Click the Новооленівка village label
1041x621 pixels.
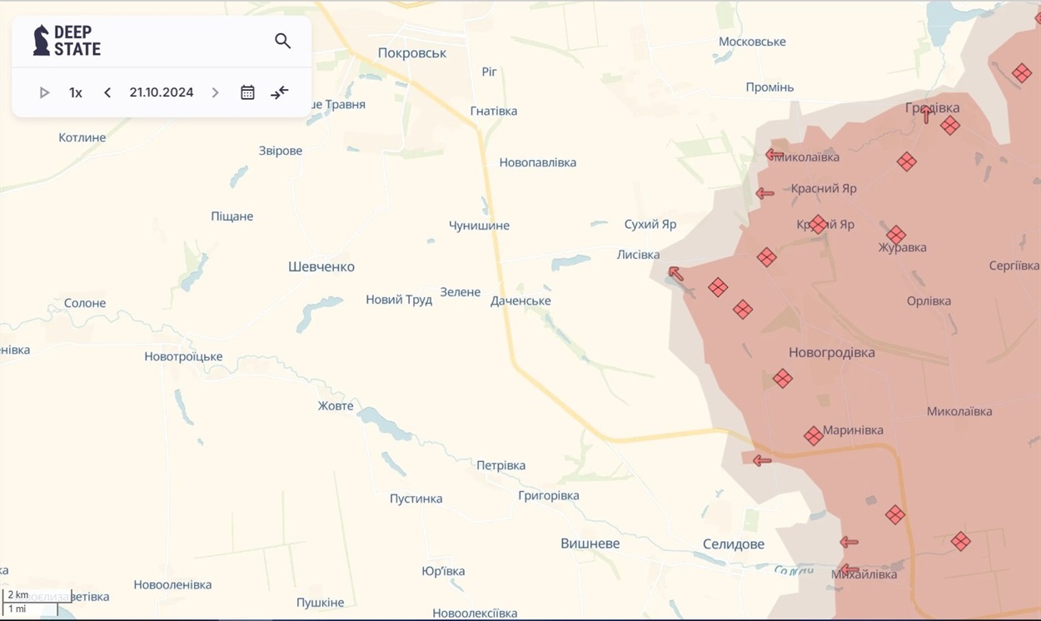(172, 585)
